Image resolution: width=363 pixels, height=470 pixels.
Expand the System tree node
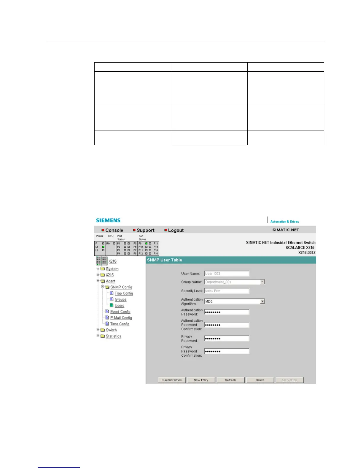(98, 268)
